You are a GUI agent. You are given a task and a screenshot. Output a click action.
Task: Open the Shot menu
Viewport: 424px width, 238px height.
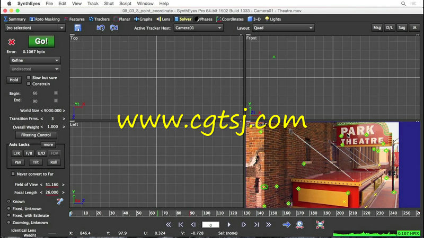coord(109,4)
